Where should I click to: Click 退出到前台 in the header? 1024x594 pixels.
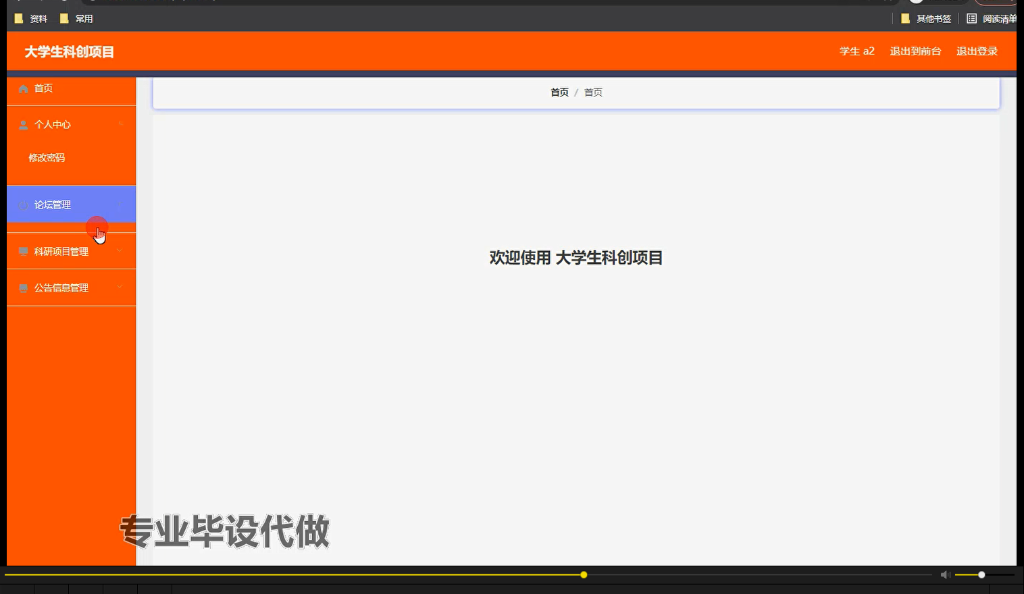click(x=915, y=51)
